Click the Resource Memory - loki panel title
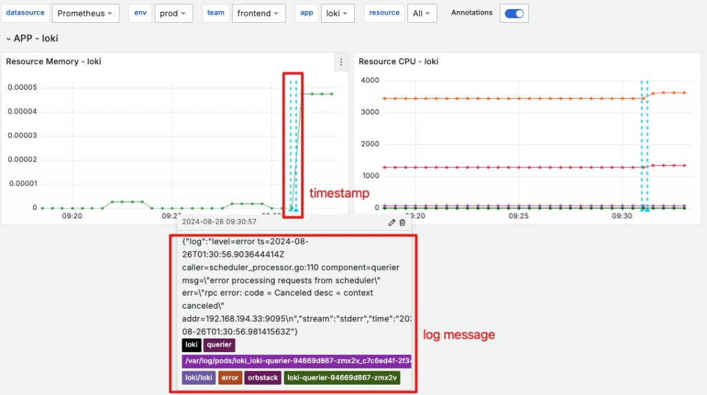Screen dimensions: 707x395 coord(53,61)
